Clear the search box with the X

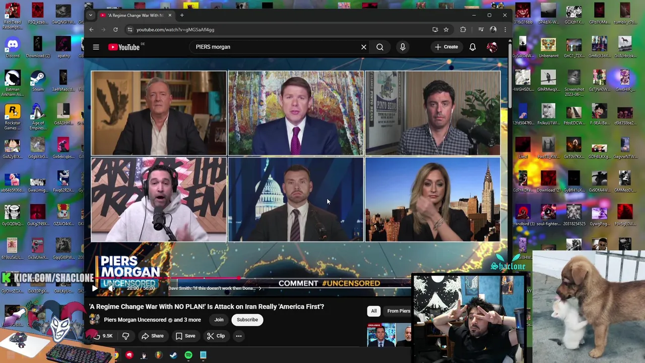click(x=364, y=47)
